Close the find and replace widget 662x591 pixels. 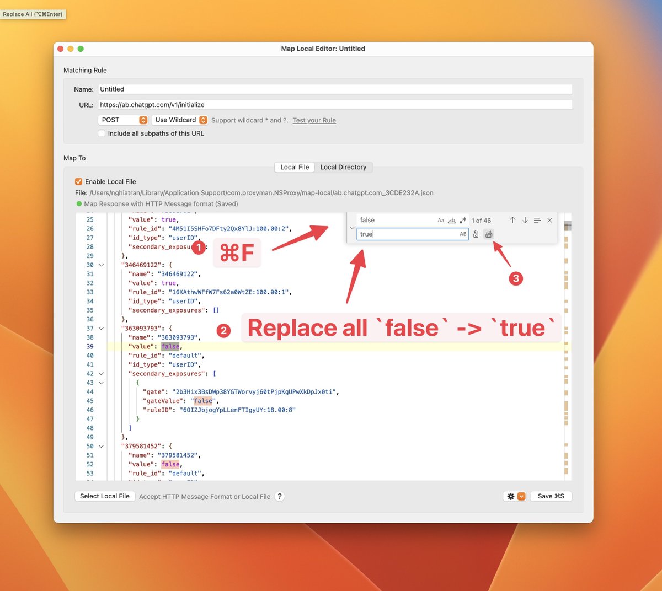pos(549,220)
